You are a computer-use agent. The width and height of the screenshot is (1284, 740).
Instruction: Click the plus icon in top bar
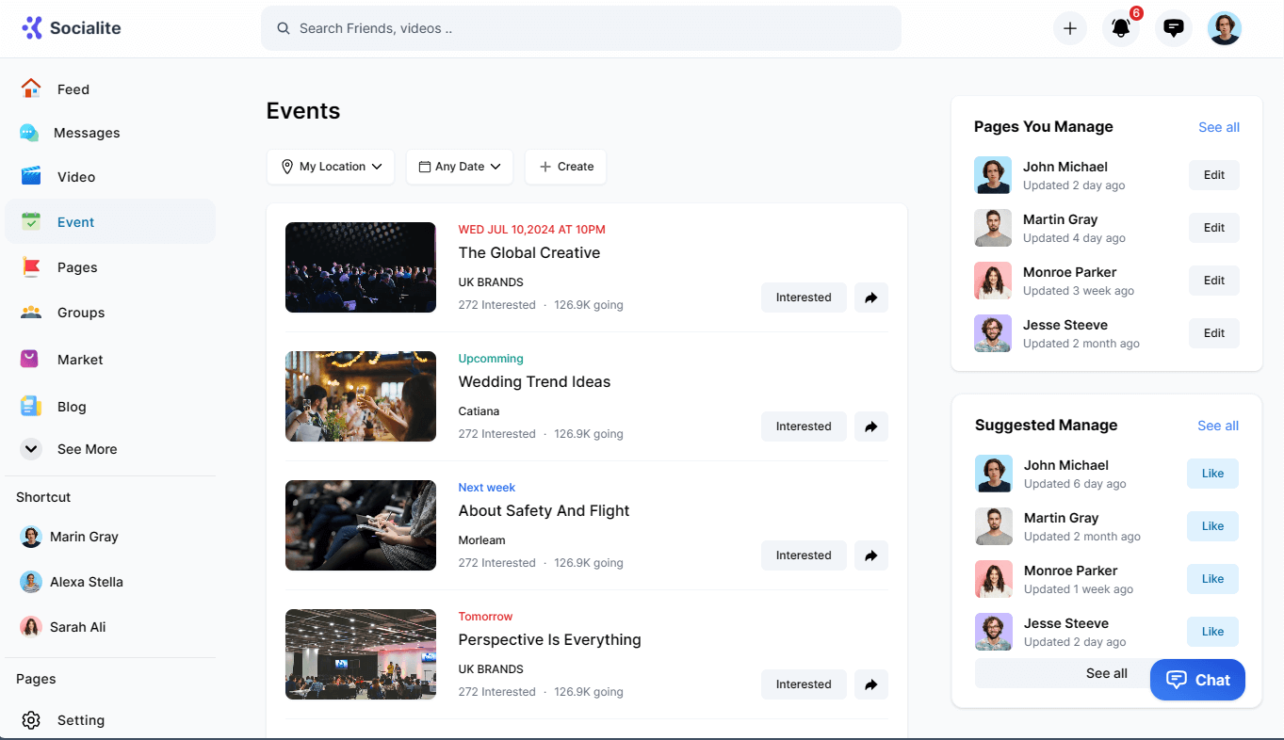point(1069,28)
